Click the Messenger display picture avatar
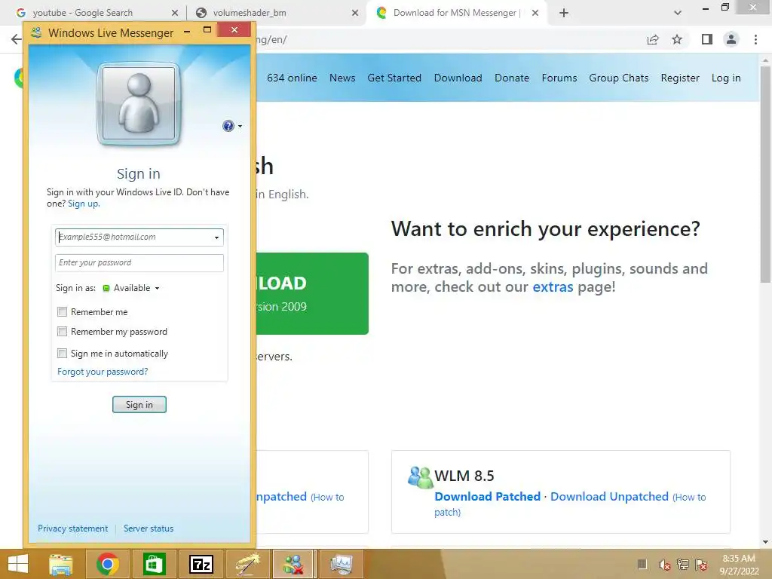This screenshot has height=579, width=772. [139, 104]
